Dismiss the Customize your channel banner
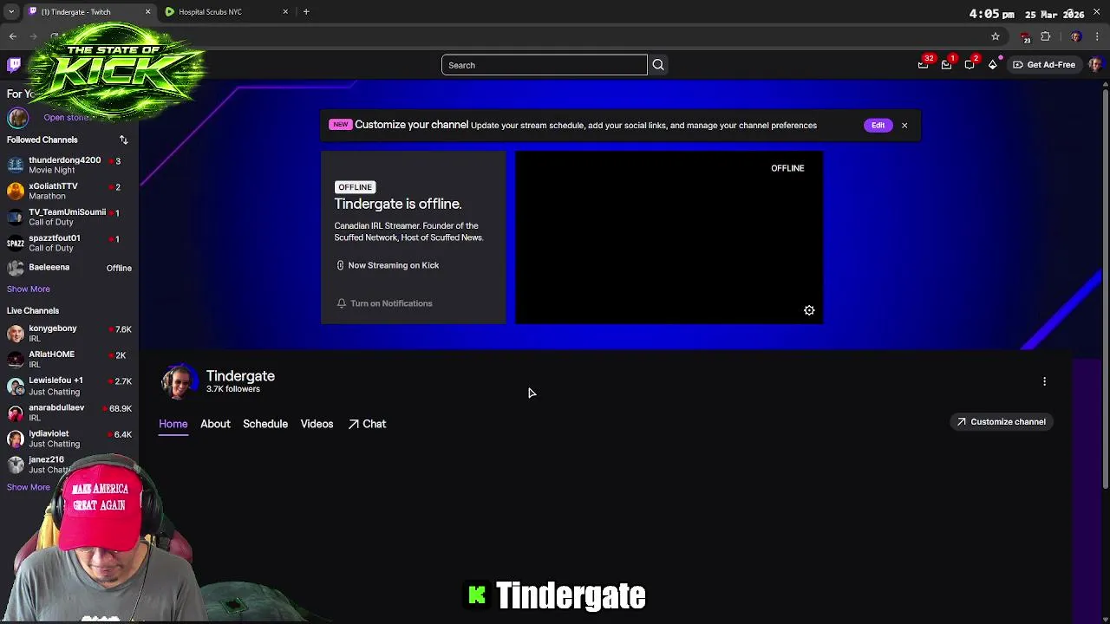 pyautogui.click(x=904, y=125)
